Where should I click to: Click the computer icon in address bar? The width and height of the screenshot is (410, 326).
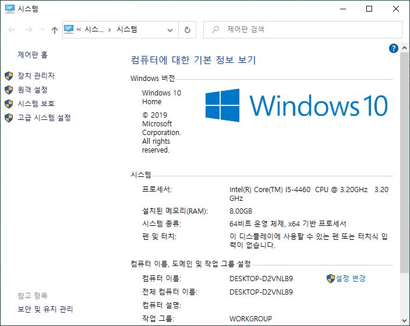pos(69,29)
